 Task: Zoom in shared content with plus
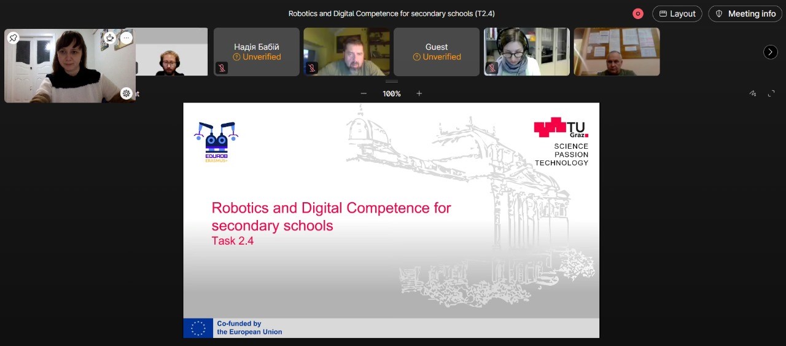419,93
